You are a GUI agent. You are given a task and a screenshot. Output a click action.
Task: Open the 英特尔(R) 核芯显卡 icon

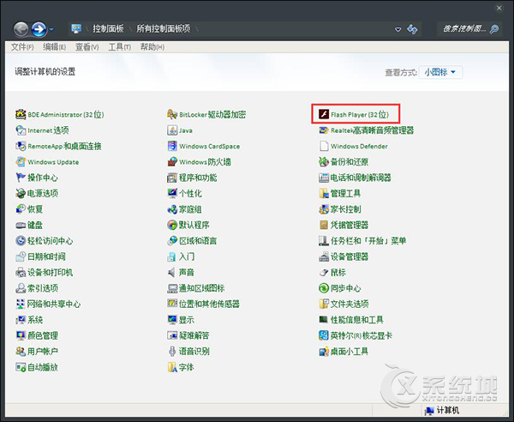324,335
